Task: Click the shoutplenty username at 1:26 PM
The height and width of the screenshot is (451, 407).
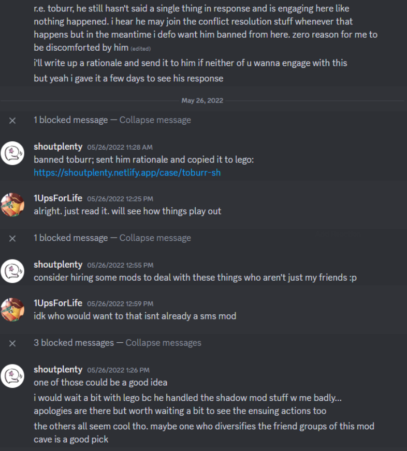Action: [58, 369]
